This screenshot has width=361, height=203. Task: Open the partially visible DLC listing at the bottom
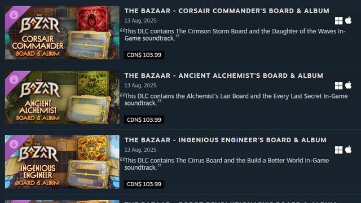[180, 201]
